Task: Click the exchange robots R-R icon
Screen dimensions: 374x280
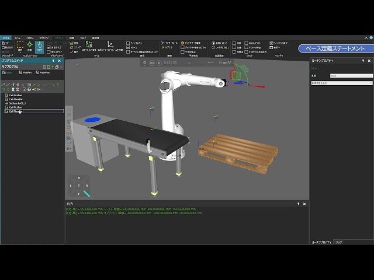Action: pyautogui.click(x=89, y=46)
